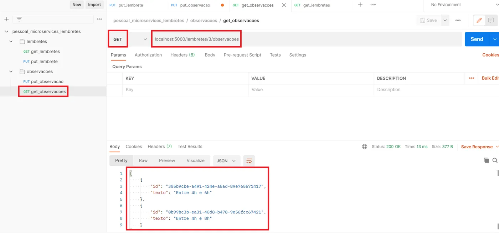This screenshot has width=499, height=233.
Task: Open tab bar more options ellipsis
Action: tap(373, 5)
